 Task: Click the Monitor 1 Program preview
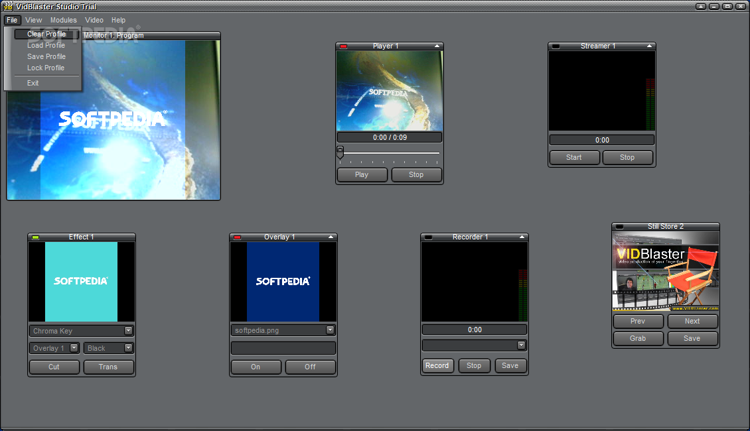pyautogui.click(x=113, y=119)
